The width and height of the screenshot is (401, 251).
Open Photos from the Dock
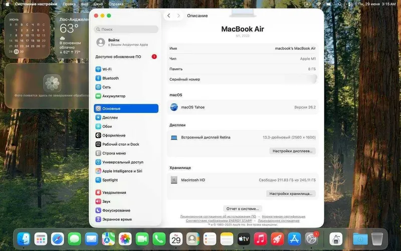125,239
